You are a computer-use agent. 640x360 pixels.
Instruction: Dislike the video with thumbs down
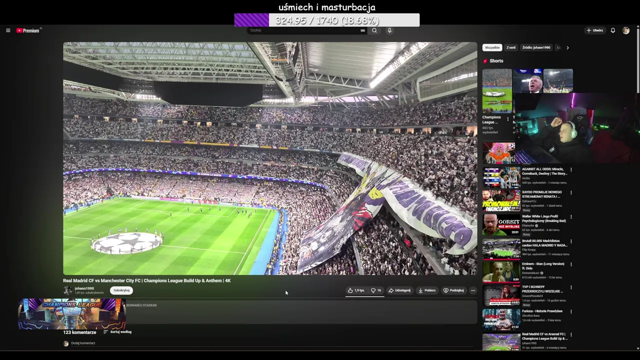pos(376,290)
